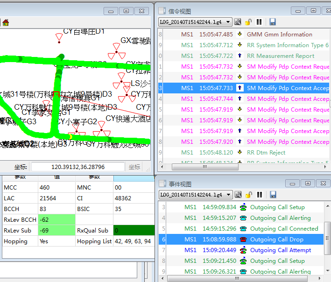Click the CY白埠庄D1 cell site marker

coord(59,38)
